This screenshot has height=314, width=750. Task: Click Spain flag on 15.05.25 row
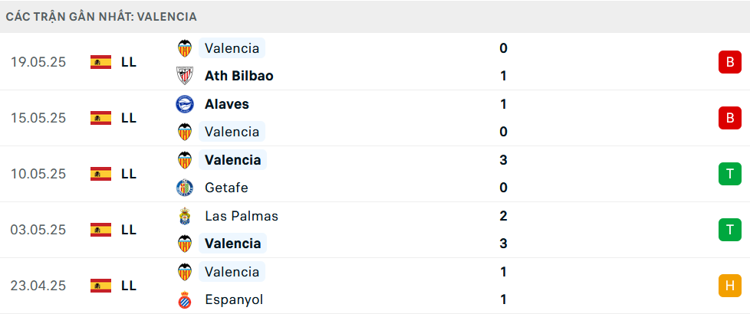coord(101,118)
